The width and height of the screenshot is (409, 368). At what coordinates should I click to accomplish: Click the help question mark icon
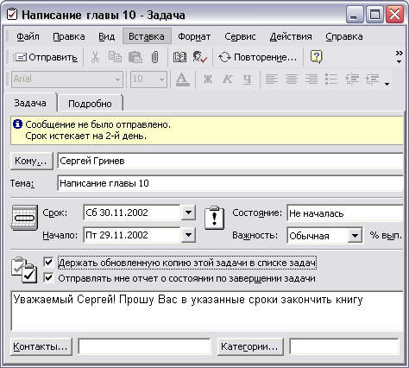(316, 57)
